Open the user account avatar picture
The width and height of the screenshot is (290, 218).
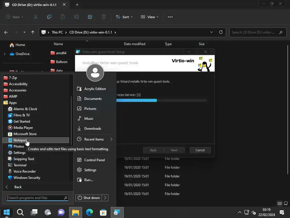pyautogui.click(x=95, y=72)
